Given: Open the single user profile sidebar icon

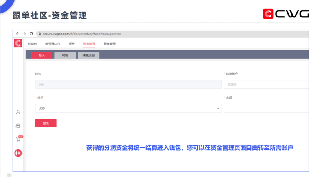Looking at the screenshot, I should [18, 112].
